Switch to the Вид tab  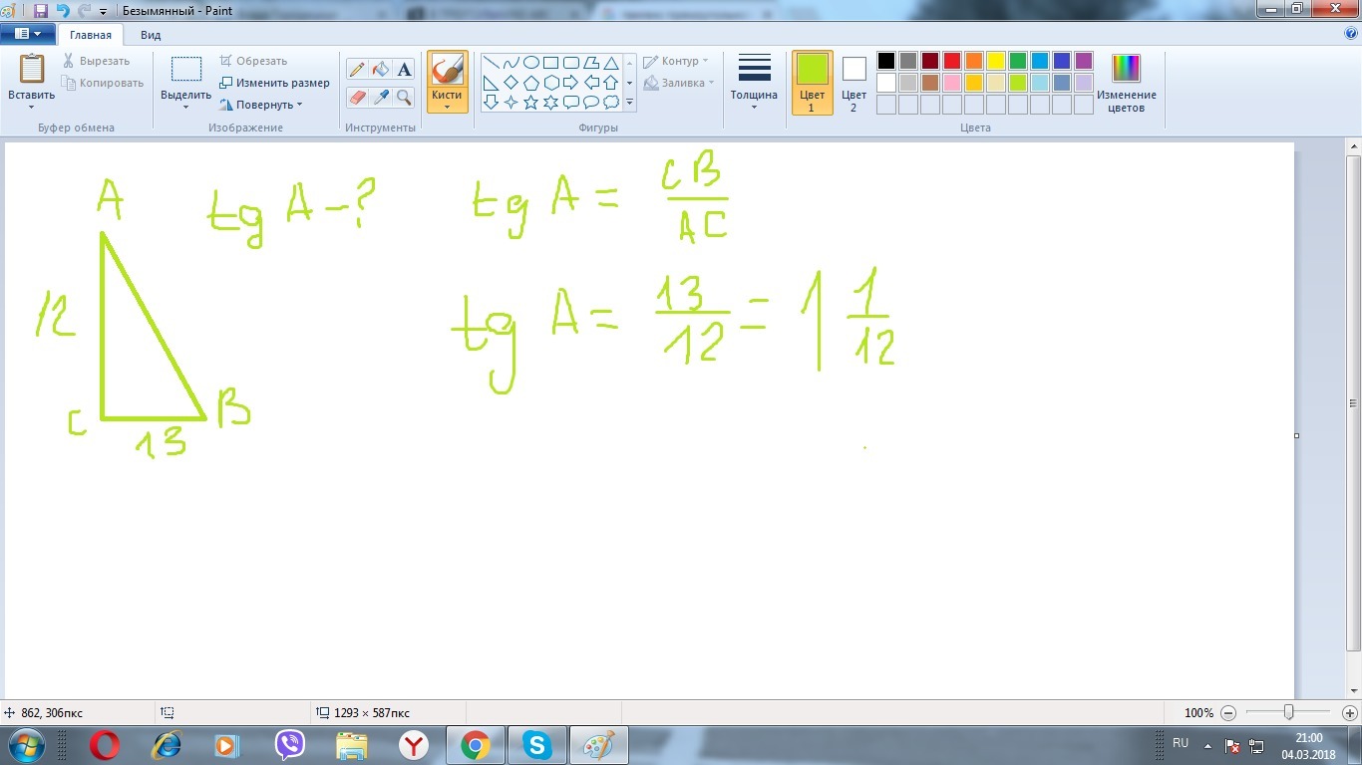point(151,34)
